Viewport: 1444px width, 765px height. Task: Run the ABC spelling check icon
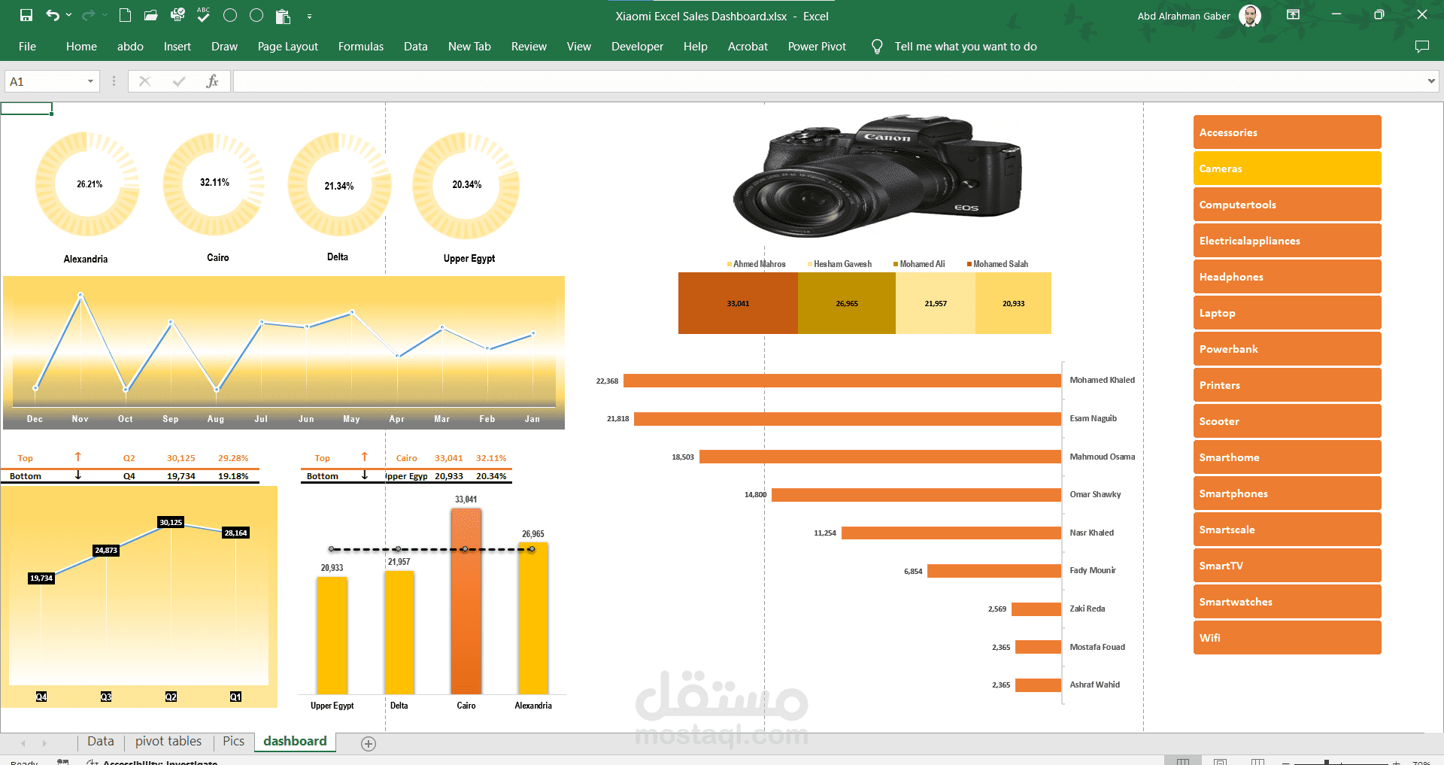203,14
